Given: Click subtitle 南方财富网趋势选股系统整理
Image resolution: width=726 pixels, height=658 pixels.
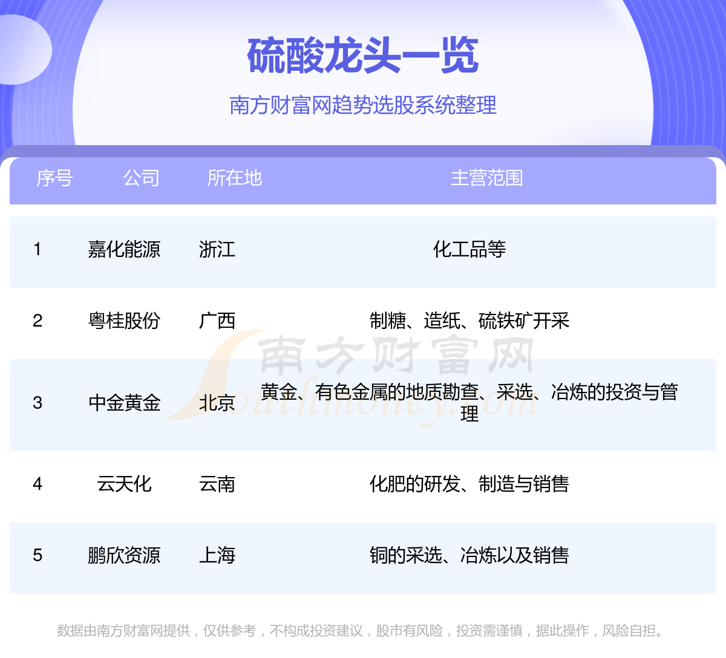Looking at the screenshot, I should tap(363, 105).
